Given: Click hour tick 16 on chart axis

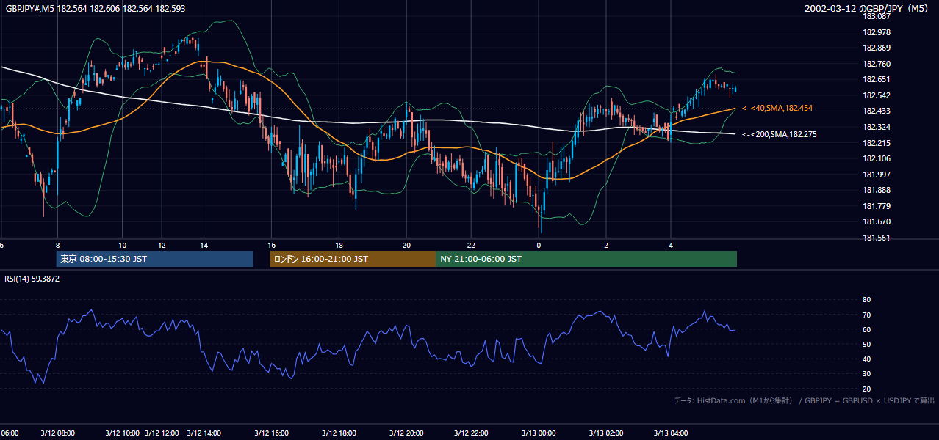Looking at the screenshot, I should click(272, 245).
